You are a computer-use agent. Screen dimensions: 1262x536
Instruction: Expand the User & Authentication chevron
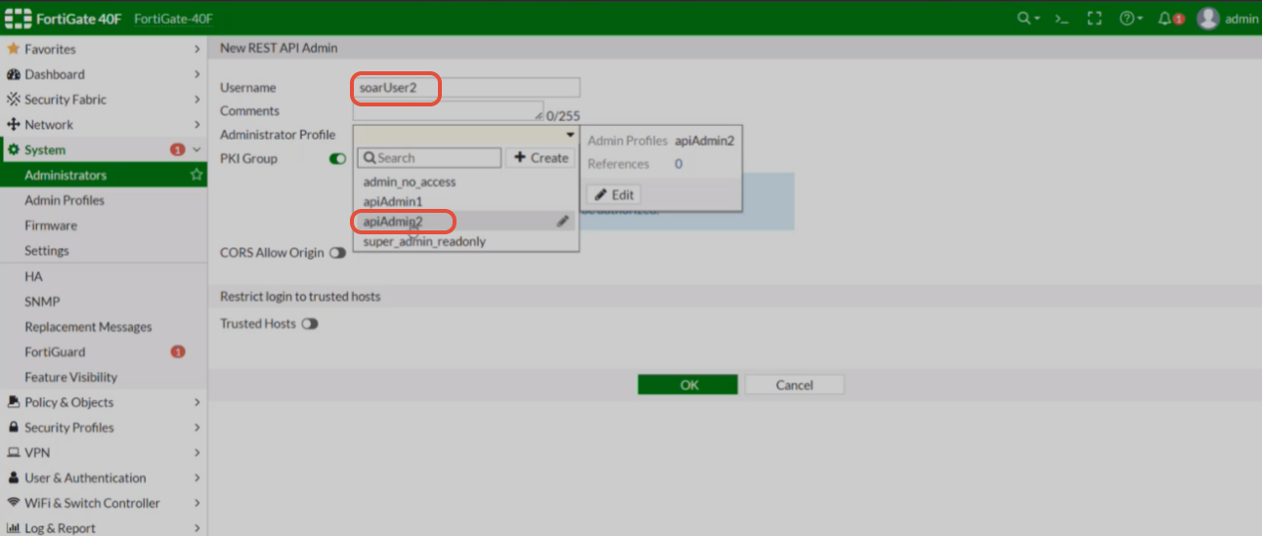click(x=196, y=478)
